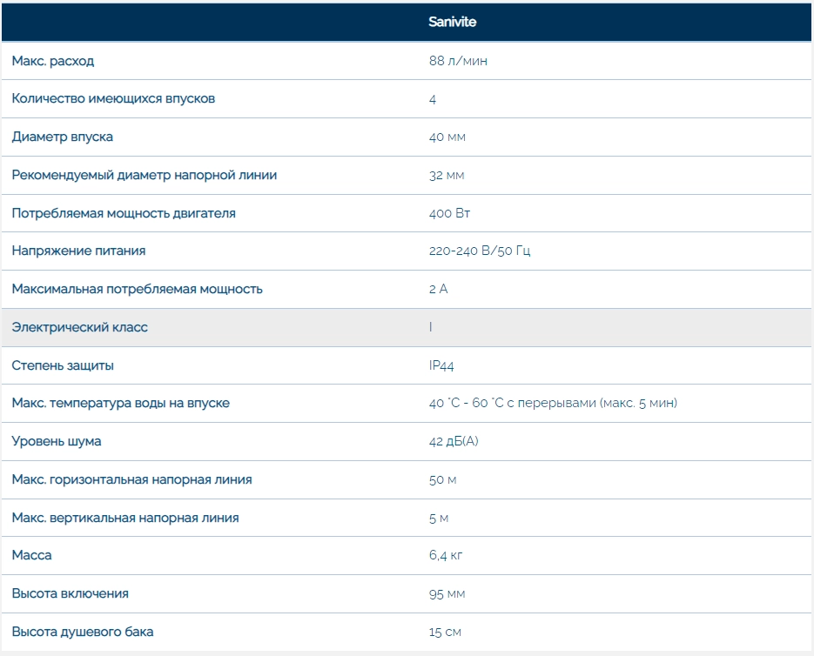Click "Макс. температура воды на впуске" label
This screenshot has width=814, height=656.
[x=120, y=403]
